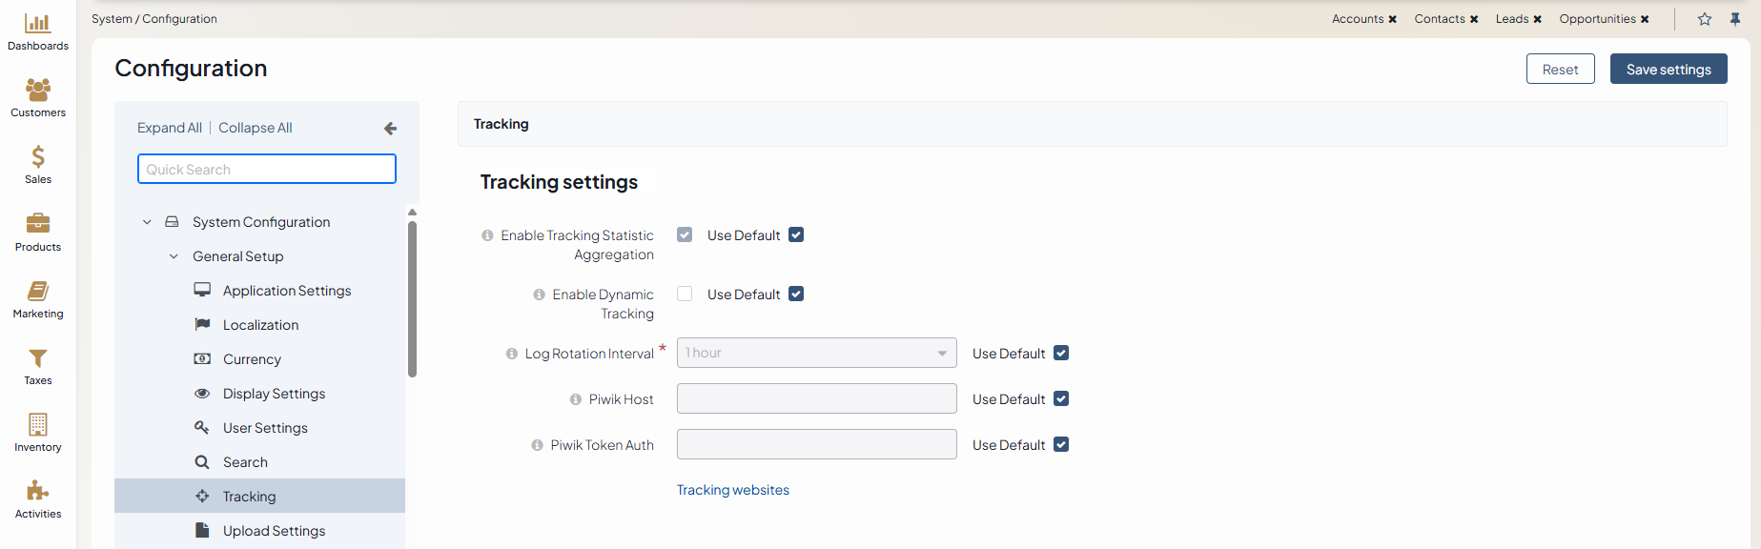Uncheck Use Default for Log Rotation Interval
Screen dimensions: 1761x549
point(1061,354)
